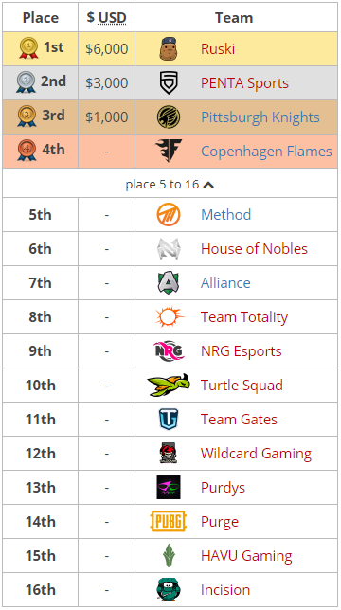
Task: Click the Pittsburgh Knights logo icon
Action: click(169, 117)
